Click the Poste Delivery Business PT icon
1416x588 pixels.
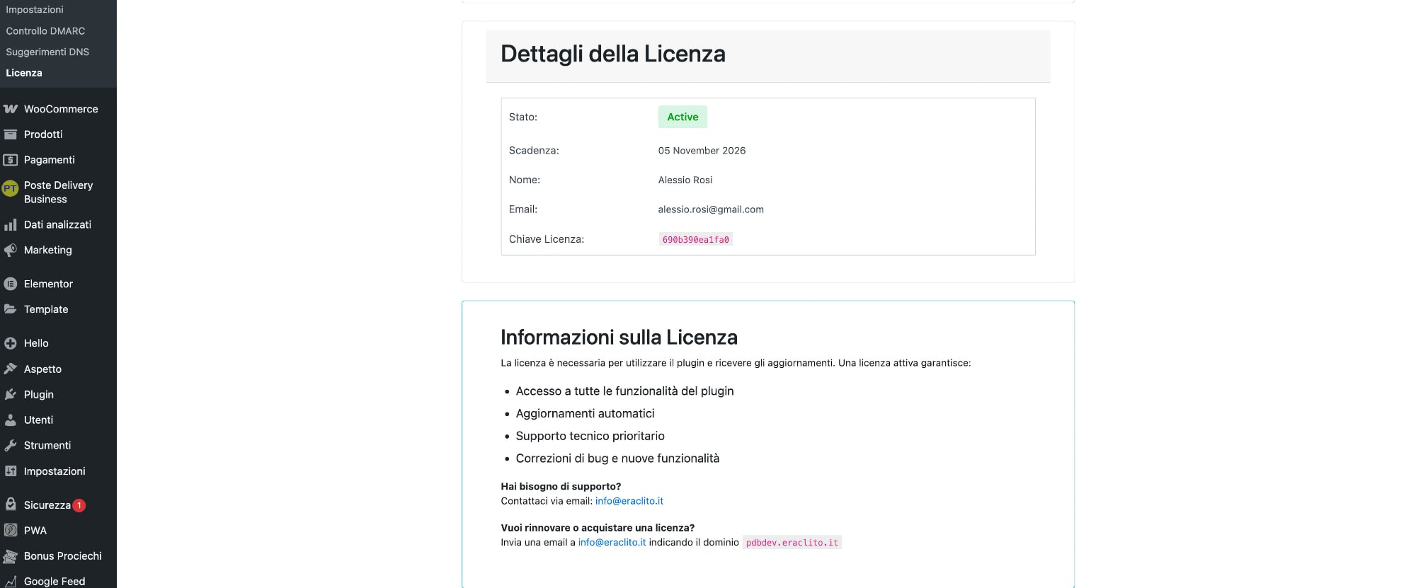[x=10, y=189]
